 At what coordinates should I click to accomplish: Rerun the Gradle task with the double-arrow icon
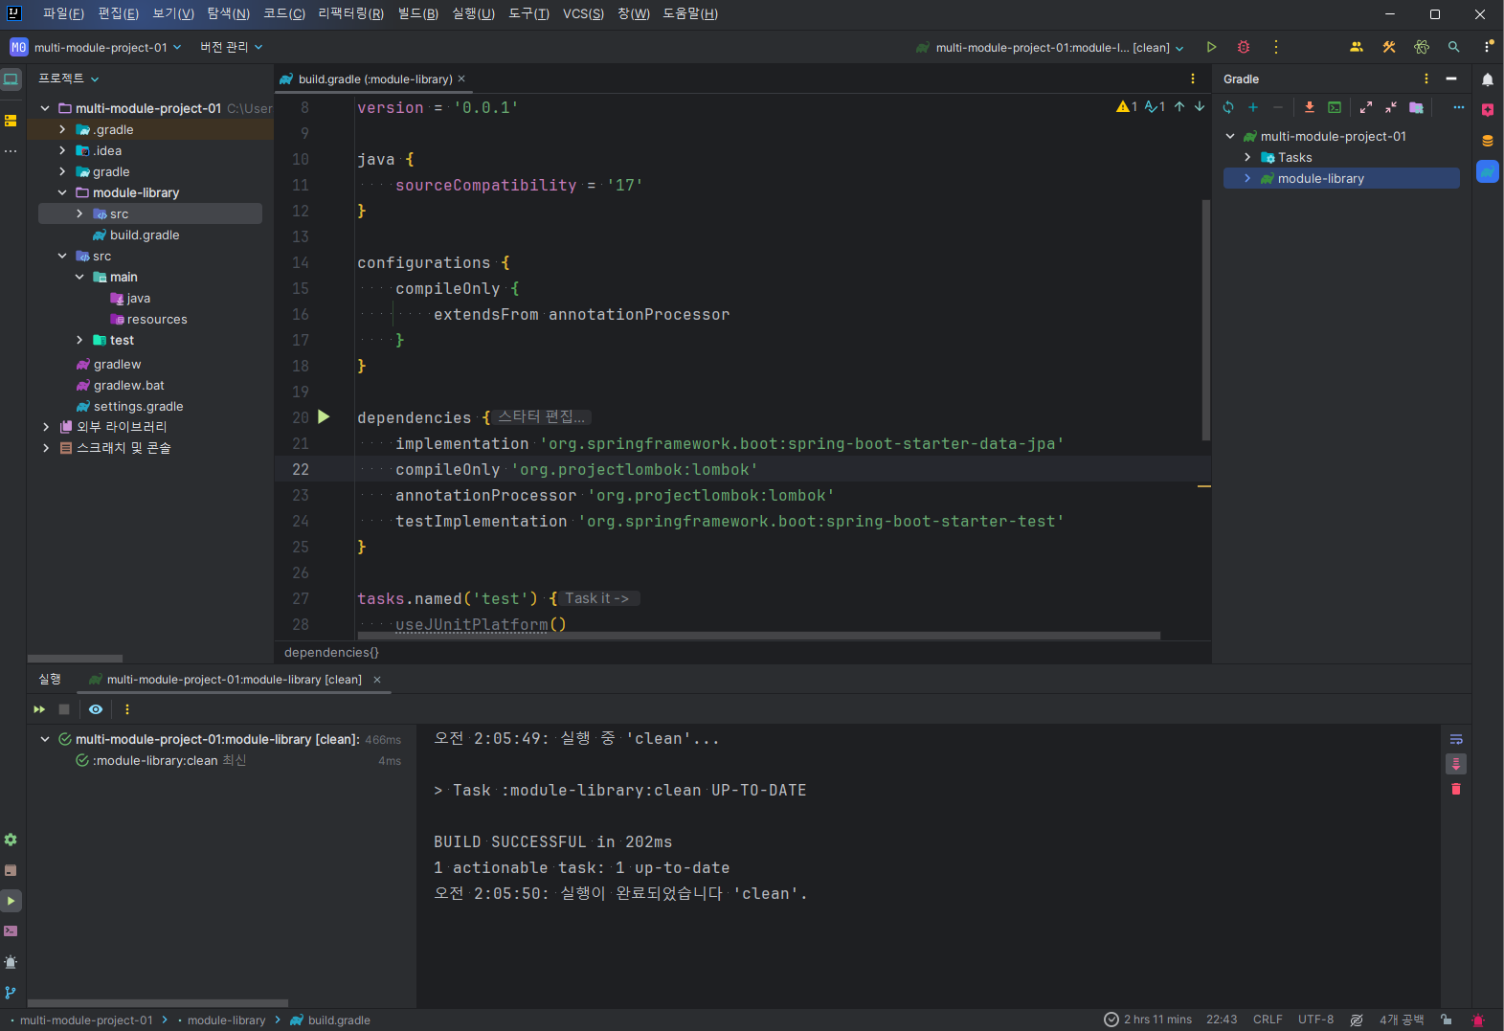(x=39, y=709)
